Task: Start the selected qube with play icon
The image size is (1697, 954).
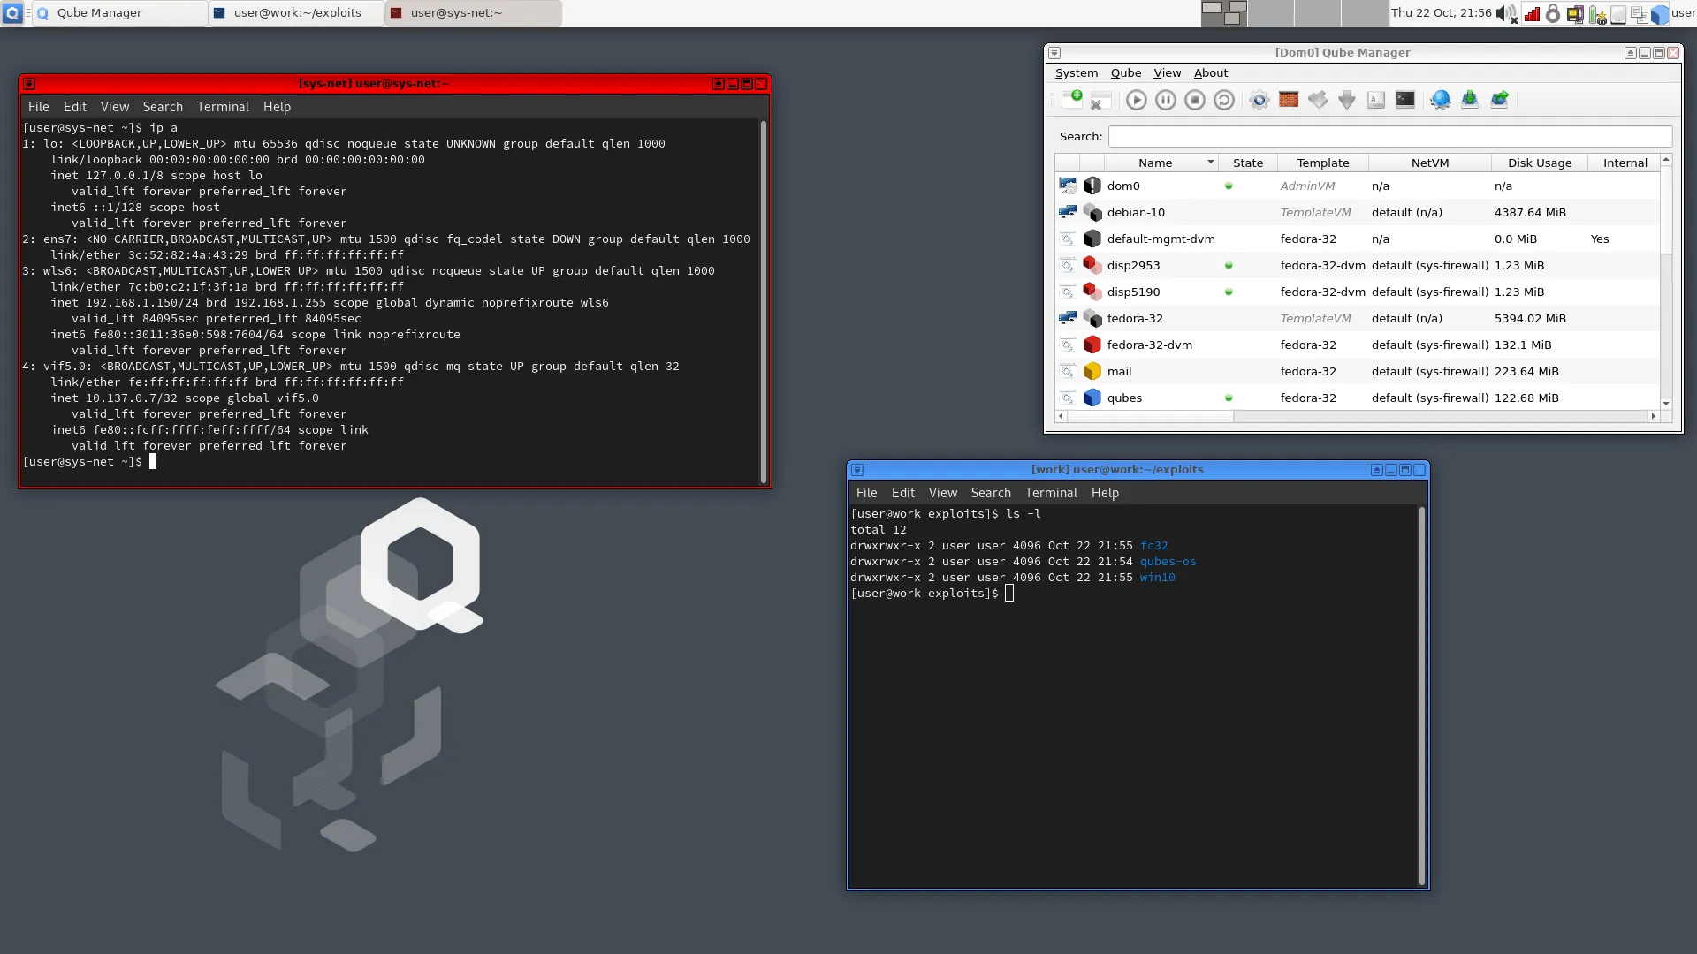Action: [x=1137, y=100]
